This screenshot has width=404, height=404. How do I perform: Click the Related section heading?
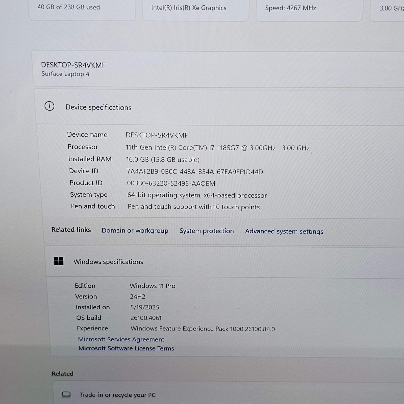[62, 374]
